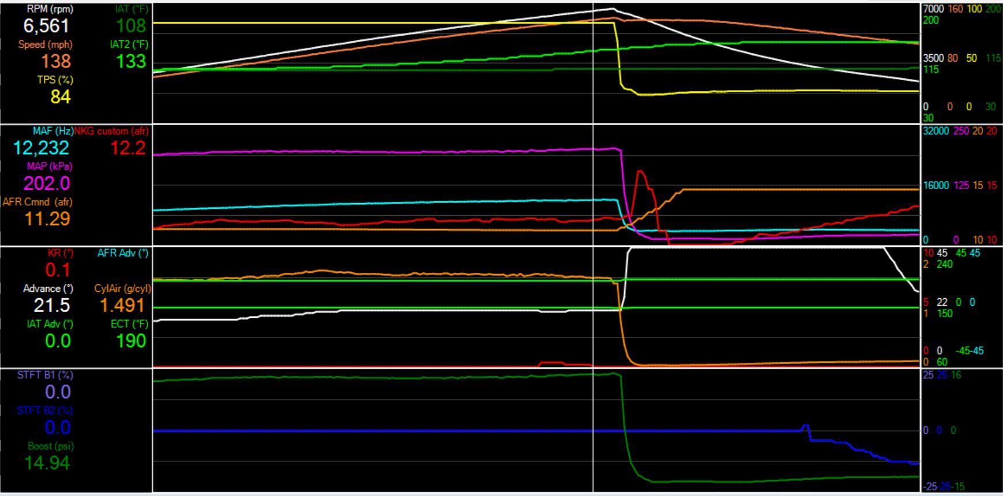This screenshot has width=1003, height=496.
Task: Click the white vertical cursor line in top chart
Action: pyautogui.click(x=593, y=63)
